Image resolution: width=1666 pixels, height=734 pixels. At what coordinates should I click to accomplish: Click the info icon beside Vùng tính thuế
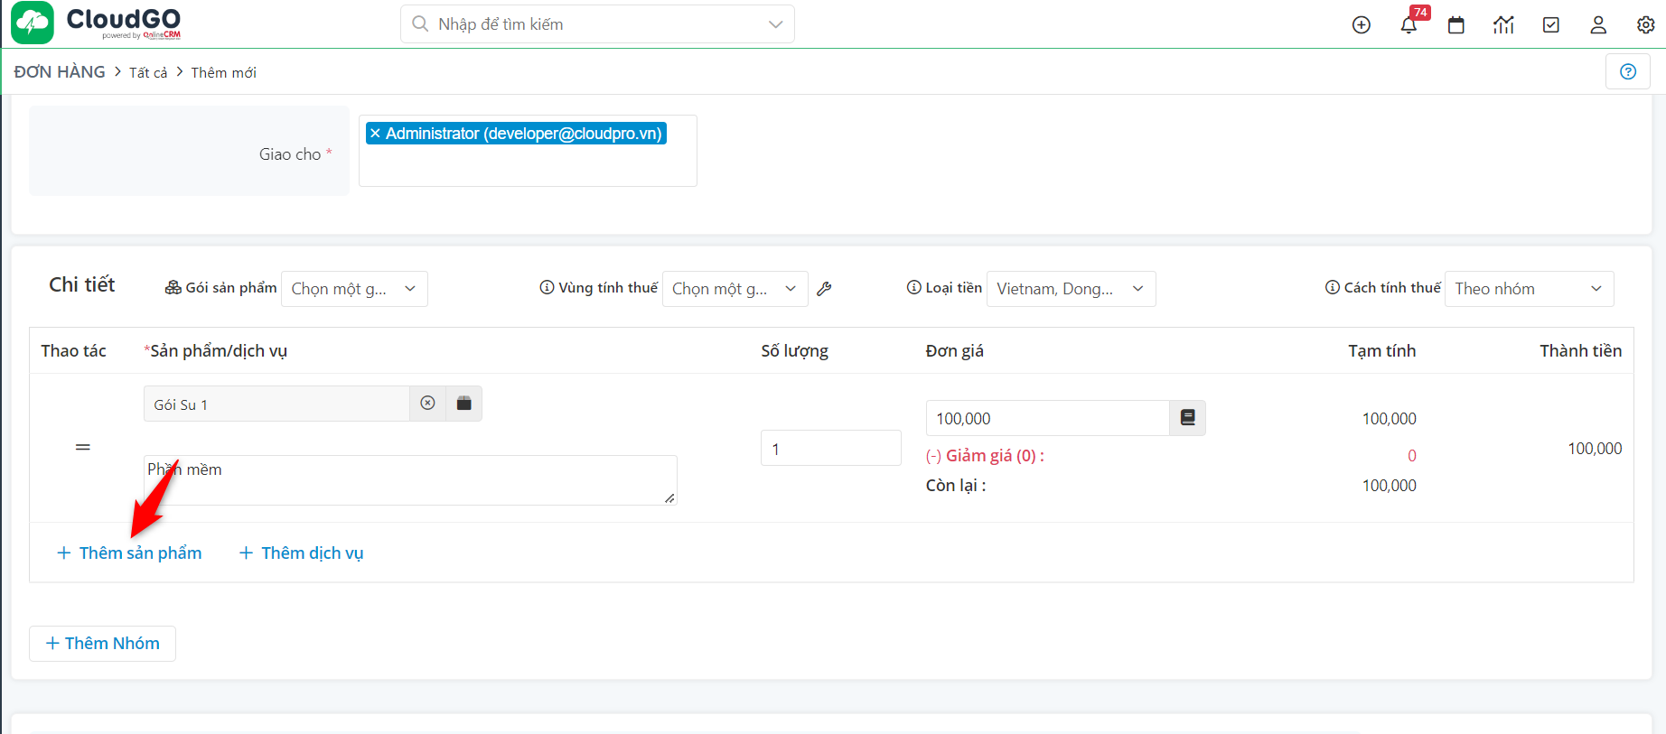tap(547, 287)
